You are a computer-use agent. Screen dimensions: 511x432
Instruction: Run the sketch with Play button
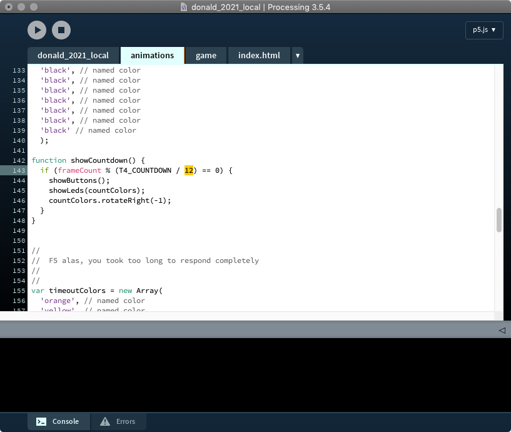coord(37,30)
